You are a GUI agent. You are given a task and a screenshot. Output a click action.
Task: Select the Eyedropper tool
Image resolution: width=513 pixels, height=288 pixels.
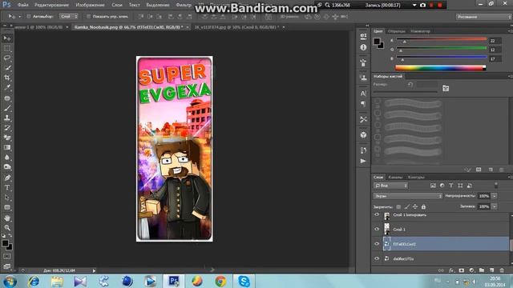tap(7, 87)
